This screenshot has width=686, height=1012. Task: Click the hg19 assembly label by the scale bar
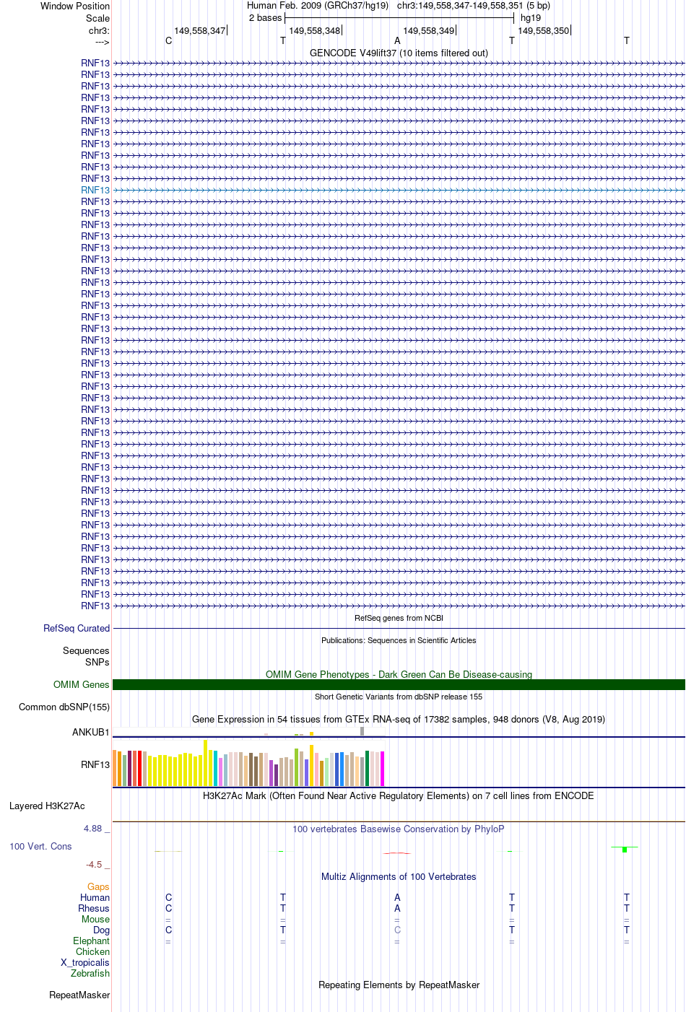(x=531, y=17)
